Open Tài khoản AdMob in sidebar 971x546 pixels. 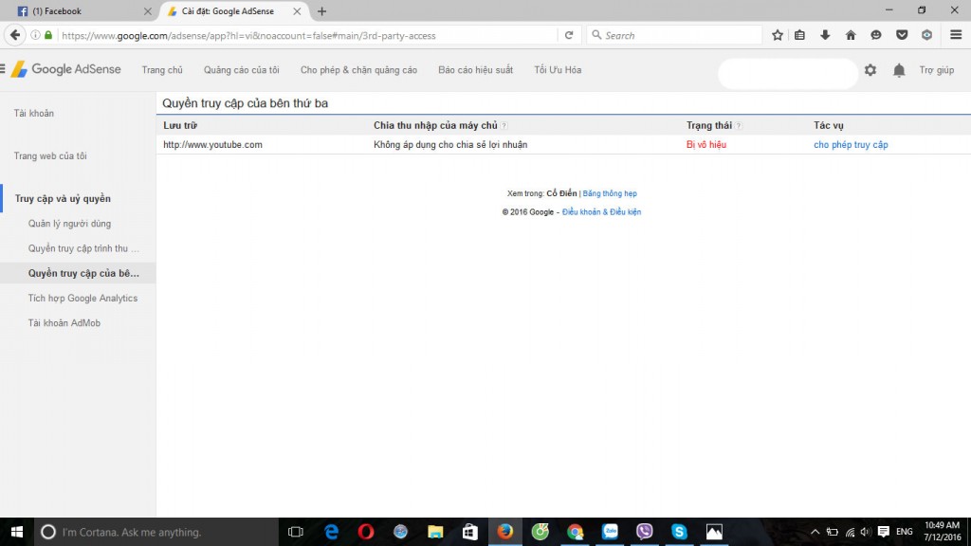point(64,322)
